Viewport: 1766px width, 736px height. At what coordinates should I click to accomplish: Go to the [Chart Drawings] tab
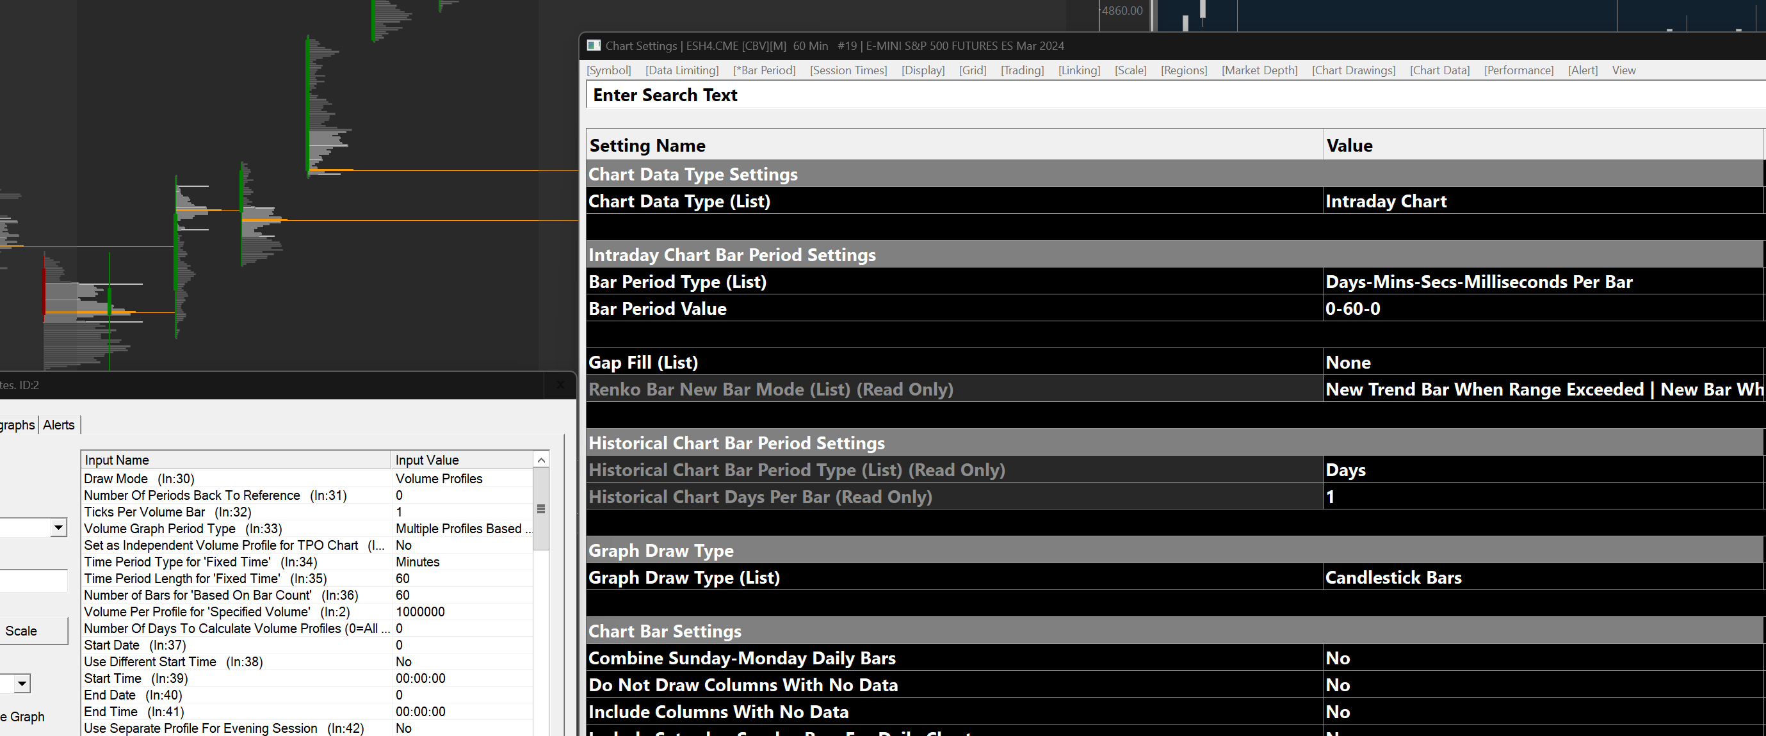pos(1352,70)
